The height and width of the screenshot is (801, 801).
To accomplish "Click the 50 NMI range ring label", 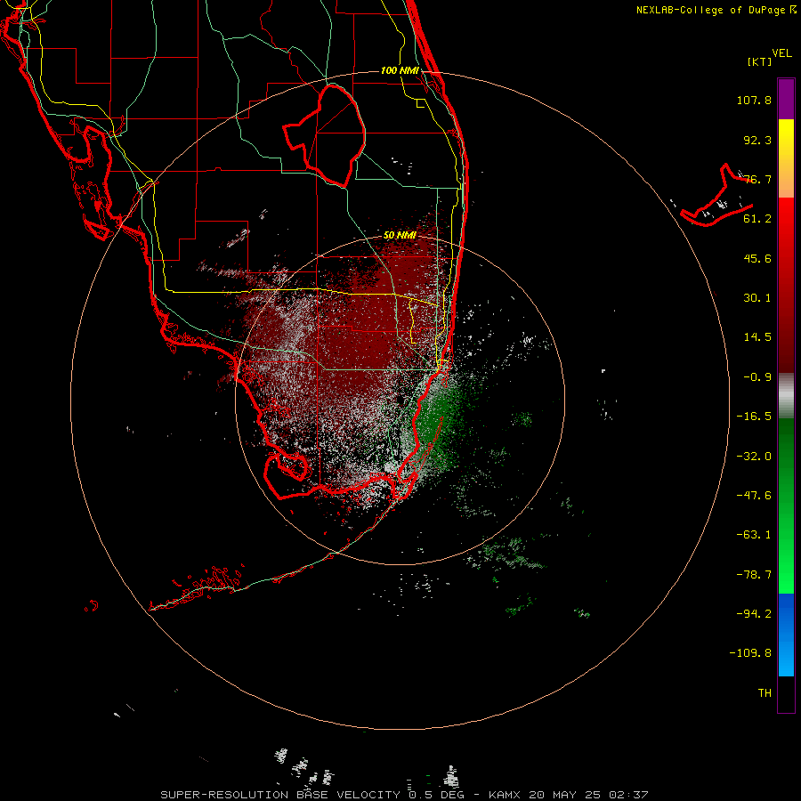I will click(400, 235).
